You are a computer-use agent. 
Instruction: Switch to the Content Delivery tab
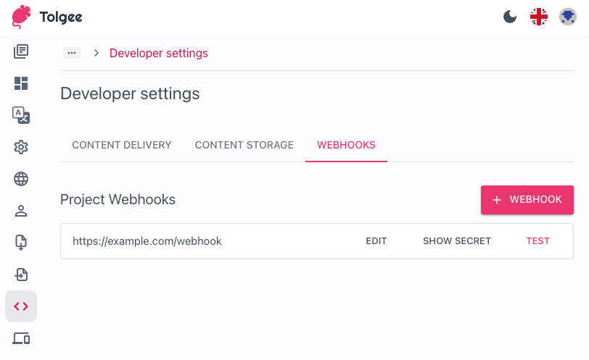tap(122, 145)
